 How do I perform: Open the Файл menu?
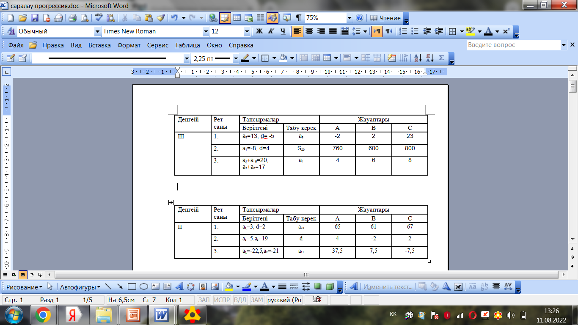click(16, 45)
